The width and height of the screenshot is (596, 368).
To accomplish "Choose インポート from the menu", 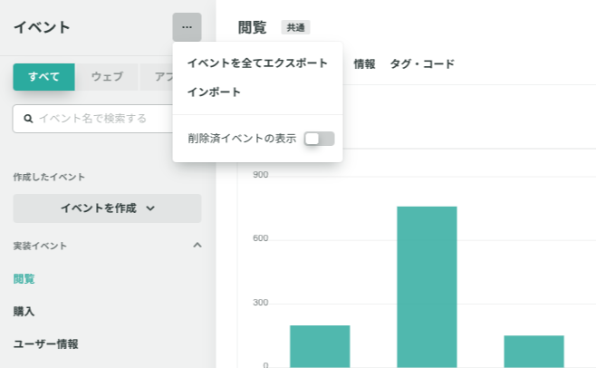I will click(x=214, y=92).
